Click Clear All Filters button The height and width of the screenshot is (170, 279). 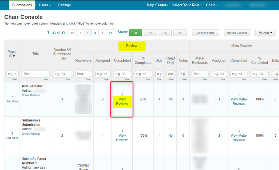(x=205, y=33)
